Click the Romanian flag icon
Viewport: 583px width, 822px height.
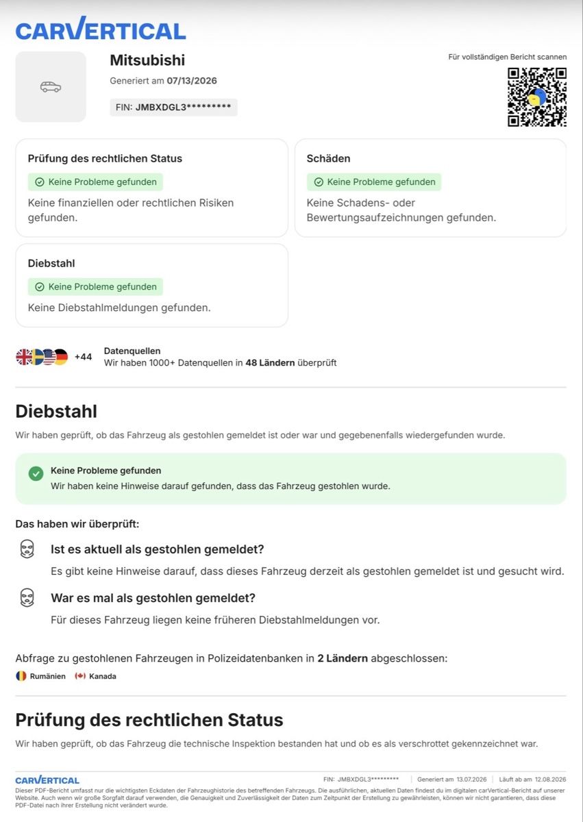pos(21,676)
